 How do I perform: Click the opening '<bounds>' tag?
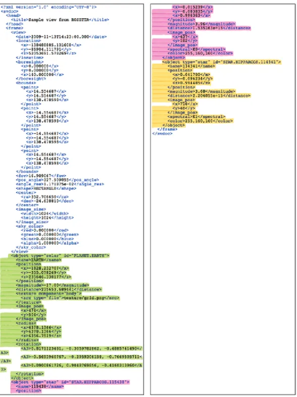[26, 83]
